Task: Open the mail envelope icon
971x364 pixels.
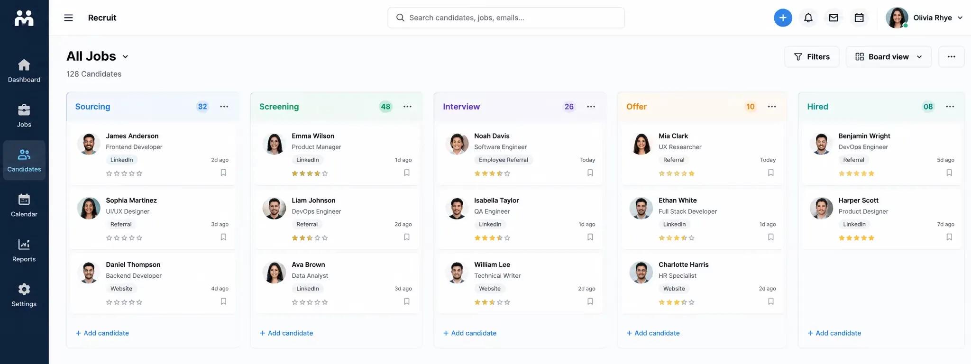Action: coord(834,18)
